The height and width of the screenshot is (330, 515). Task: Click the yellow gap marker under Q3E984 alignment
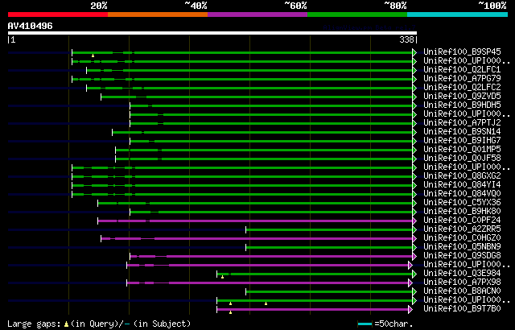222,277
